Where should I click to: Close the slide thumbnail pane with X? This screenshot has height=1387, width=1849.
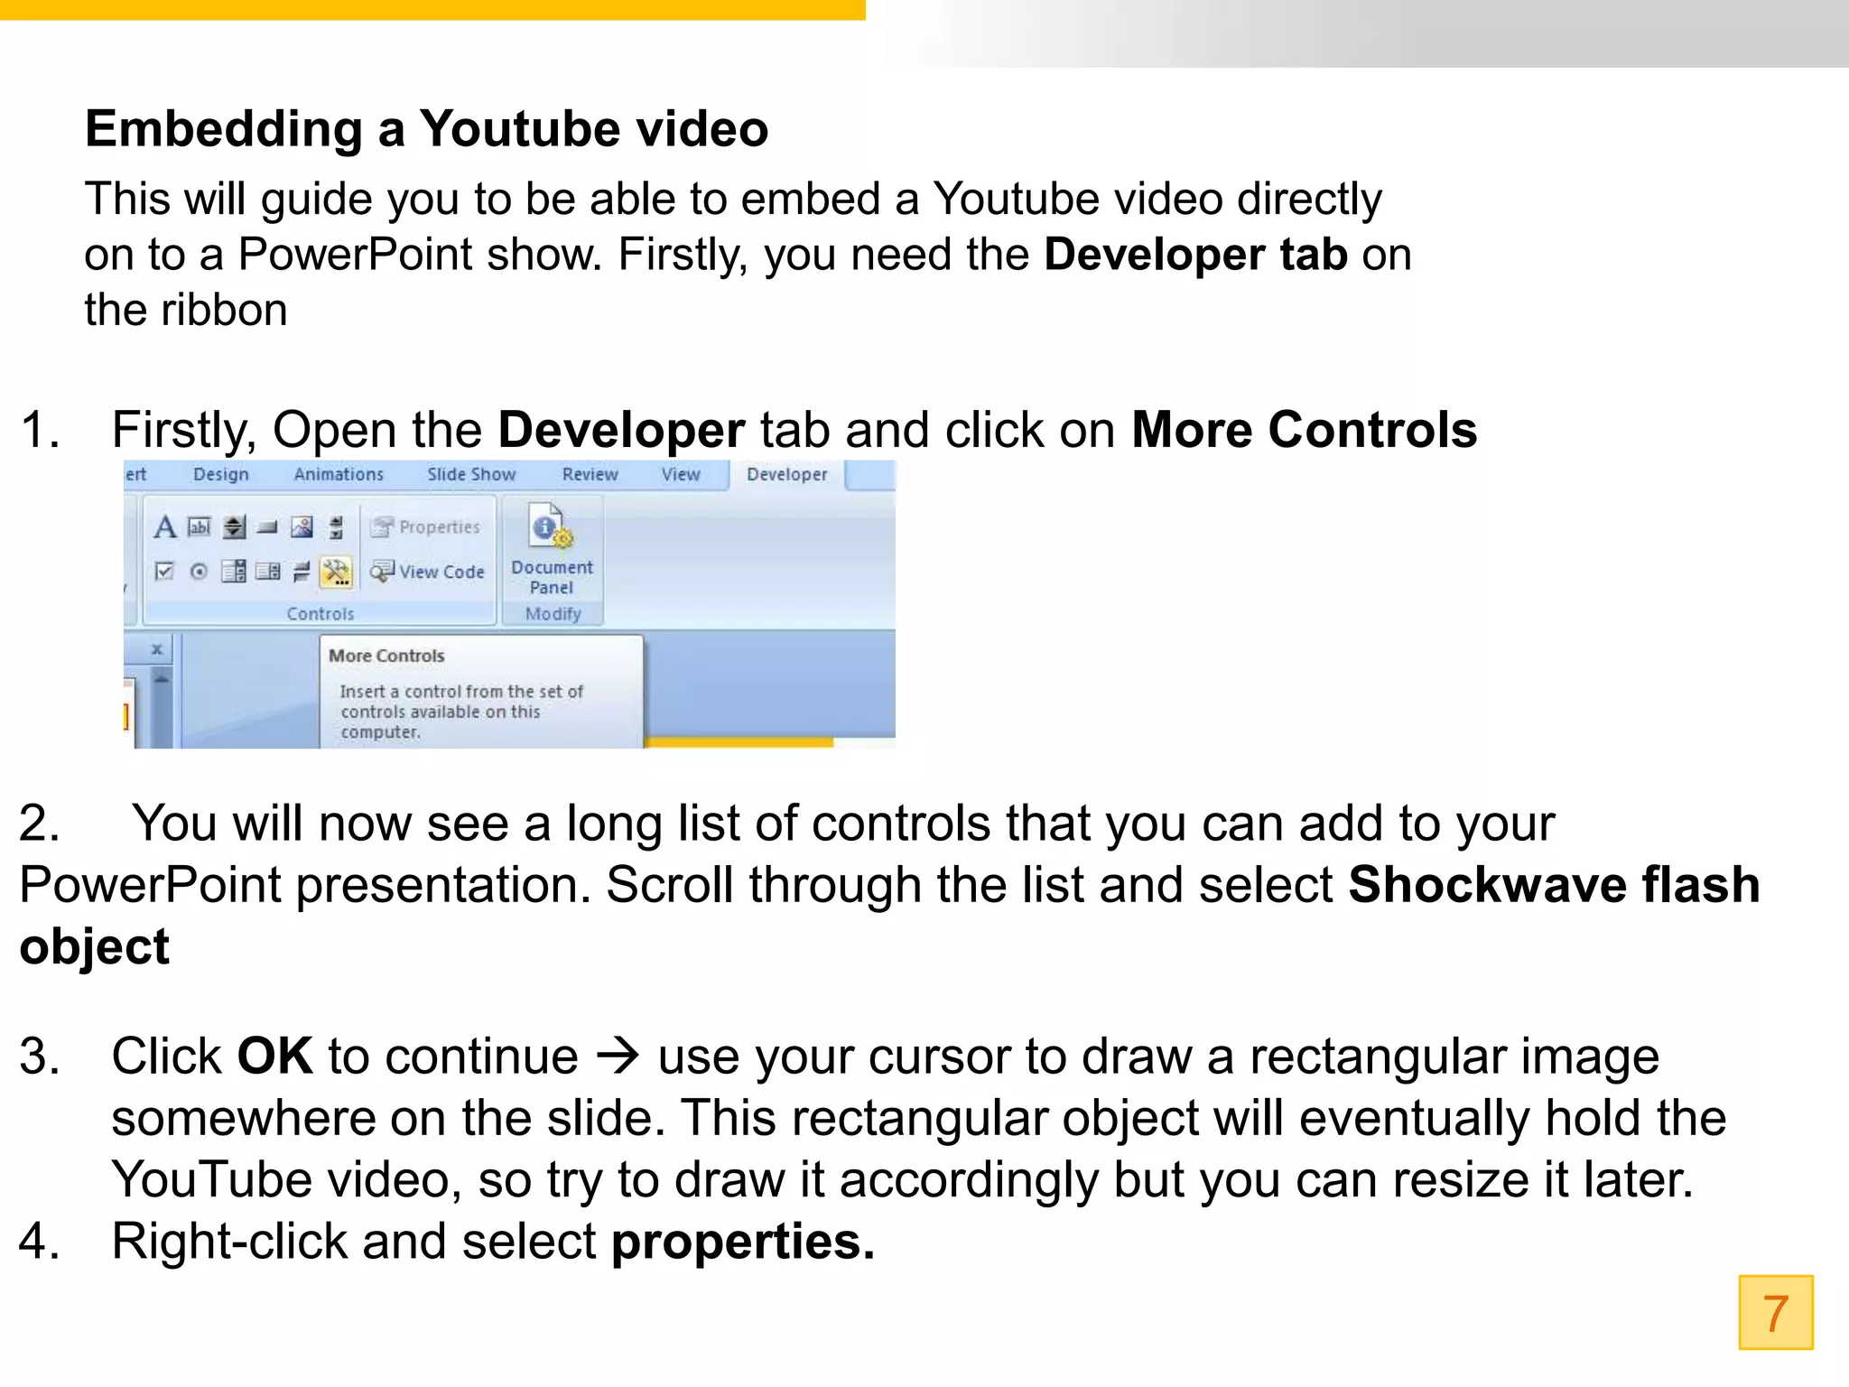(157, 648)
